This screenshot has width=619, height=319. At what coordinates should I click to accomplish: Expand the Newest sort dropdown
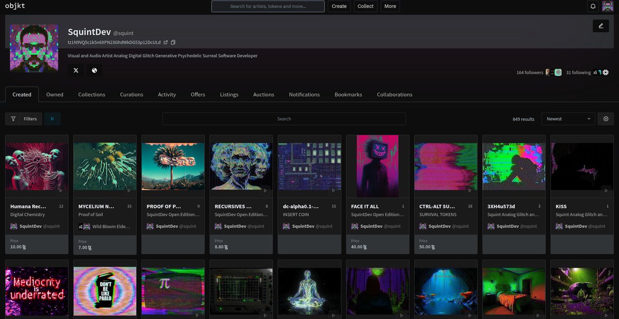coord(568,119)
